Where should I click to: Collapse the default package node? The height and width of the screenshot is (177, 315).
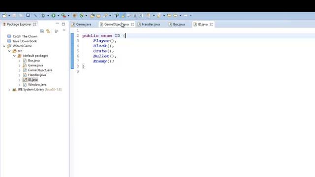tap(14, 56)
